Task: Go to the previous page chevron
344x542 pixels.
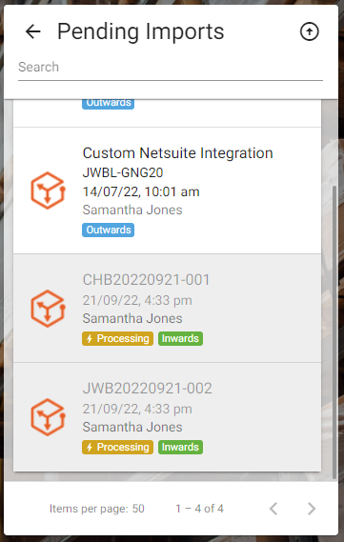Action: click(273, 509)
